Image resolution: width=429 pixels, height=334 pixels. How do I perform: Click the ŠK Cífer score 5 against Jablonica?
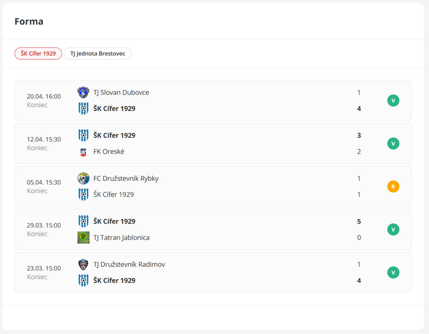[x=359, y=221]
